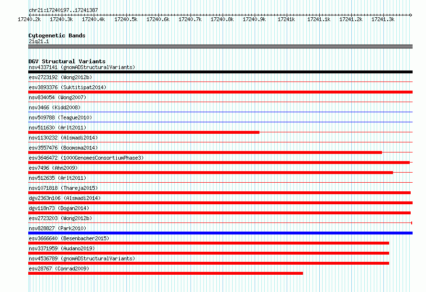Click the nsv834054 (Wong2007) label
426x292 pixels.
(57, 97)
